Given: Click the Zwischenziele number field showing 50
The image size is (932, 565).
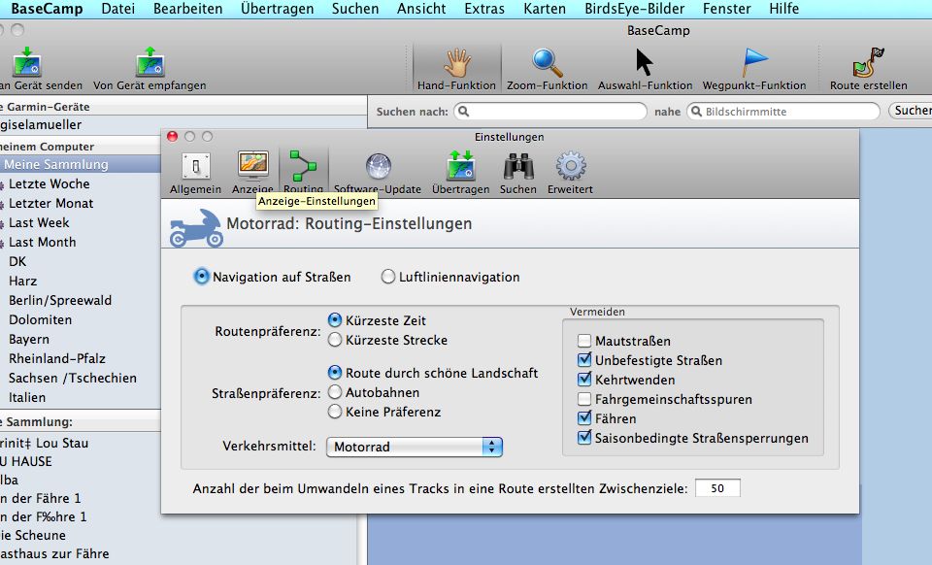Looking at the screenshot, I should coord(717,488).
